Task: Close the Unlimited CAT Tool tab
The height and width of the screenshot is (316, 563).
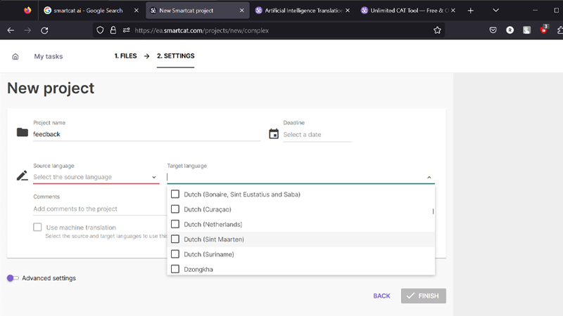Action: point(453,11)
